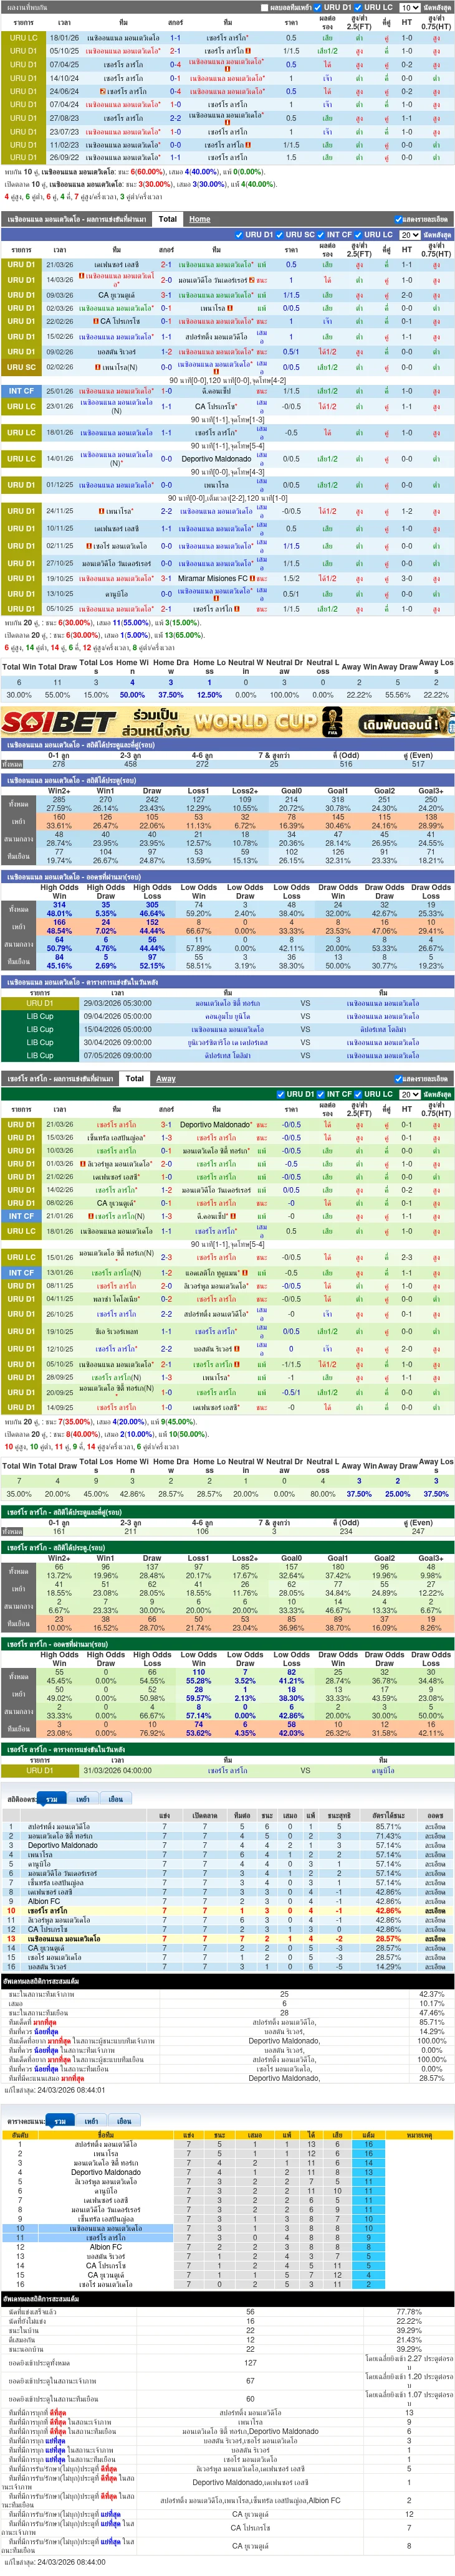This screenshot has height=2576, width=455.
Task: Click INT CF badge of 25/01/26 Torque match
Action: 22,391
